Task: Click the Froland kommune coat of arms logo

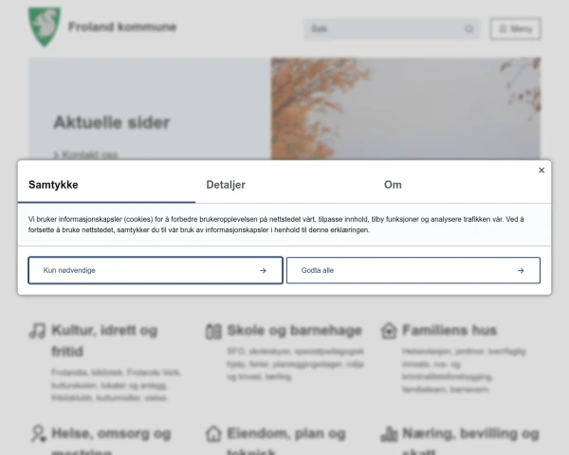Action: click(x=45, y=27)
